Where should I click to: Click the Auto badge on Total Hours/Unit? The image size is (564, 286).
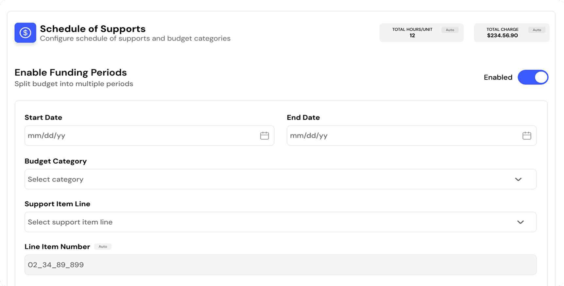(x=450, y=30)
